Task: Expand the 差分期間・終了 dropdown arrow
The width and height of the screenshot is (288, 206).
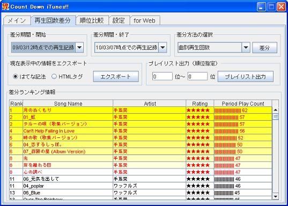Action: [x=163, y=47]
